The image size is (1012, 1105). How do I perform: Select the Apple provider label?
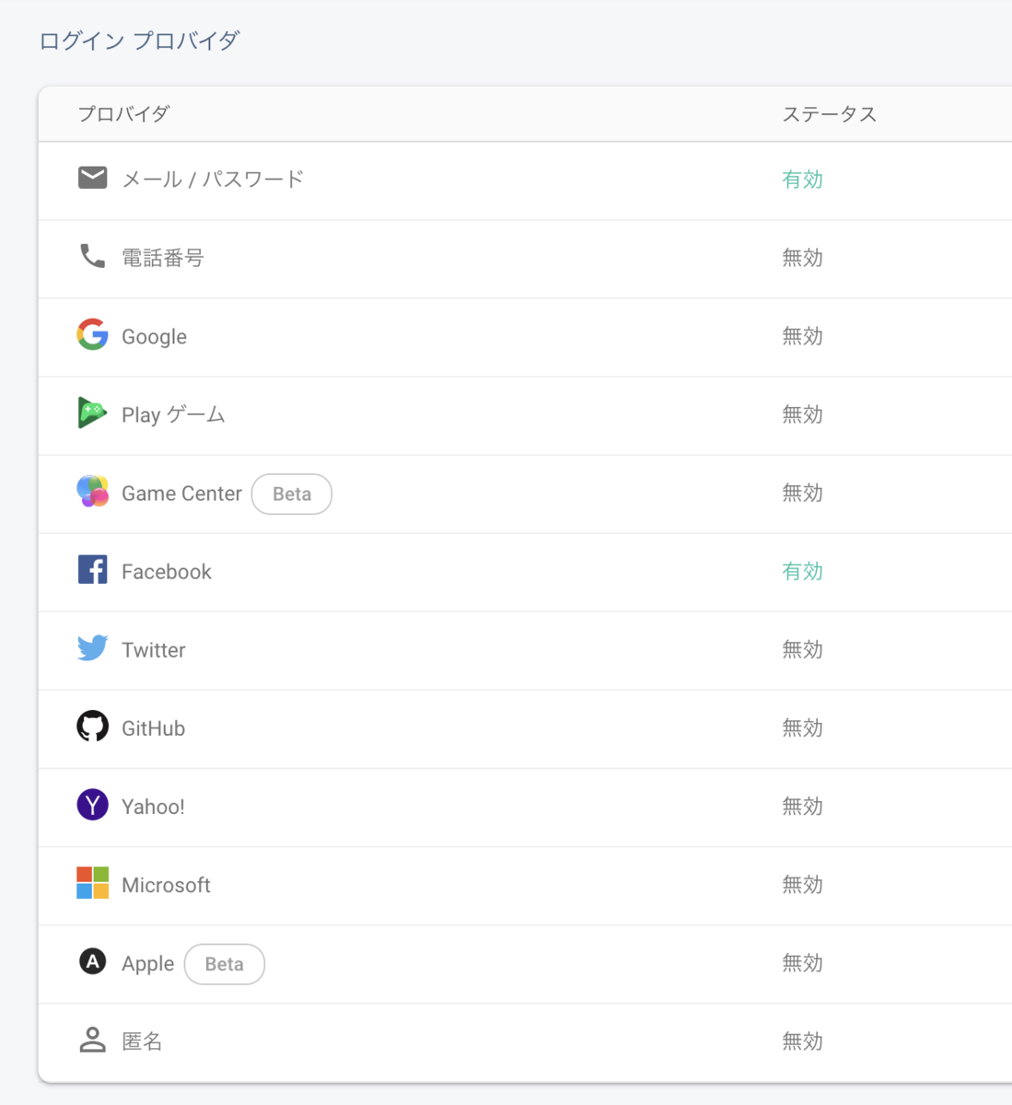(x=147, y=964)
